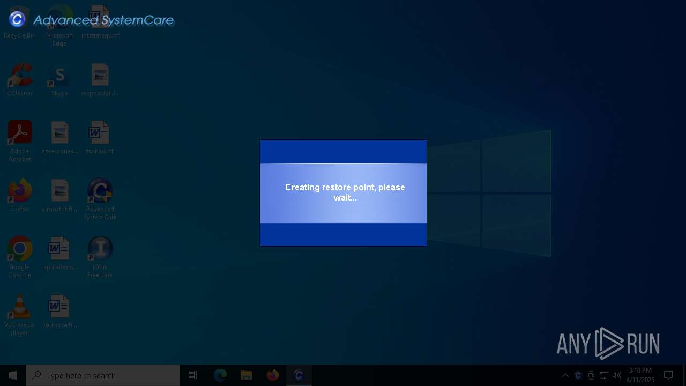686x386 pixels.
Task: Switch to Advanced SystemCare taskbar button
Action: (x=299, y=375)
